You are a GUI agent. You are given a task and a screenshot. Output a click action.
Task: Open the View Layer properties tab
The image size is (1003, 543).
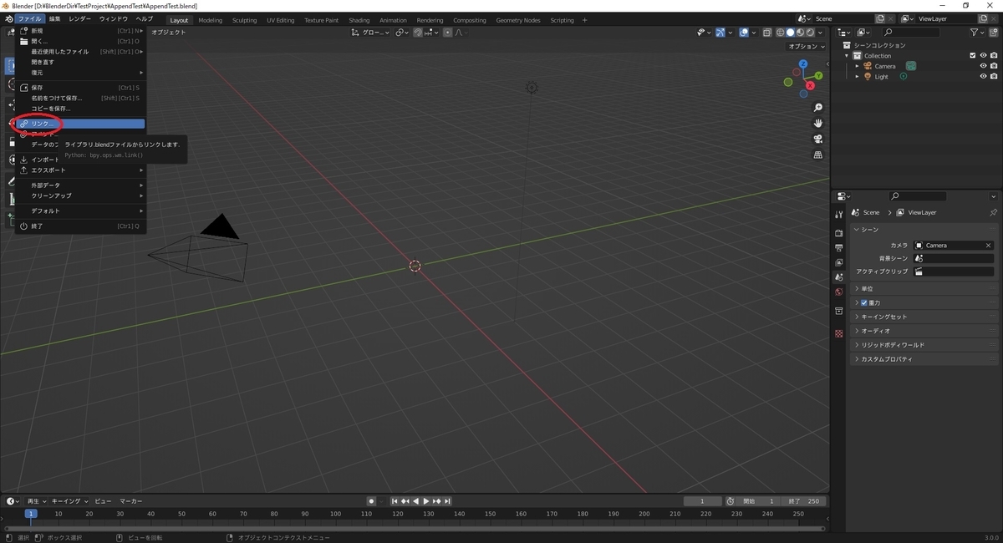point(839,262)
